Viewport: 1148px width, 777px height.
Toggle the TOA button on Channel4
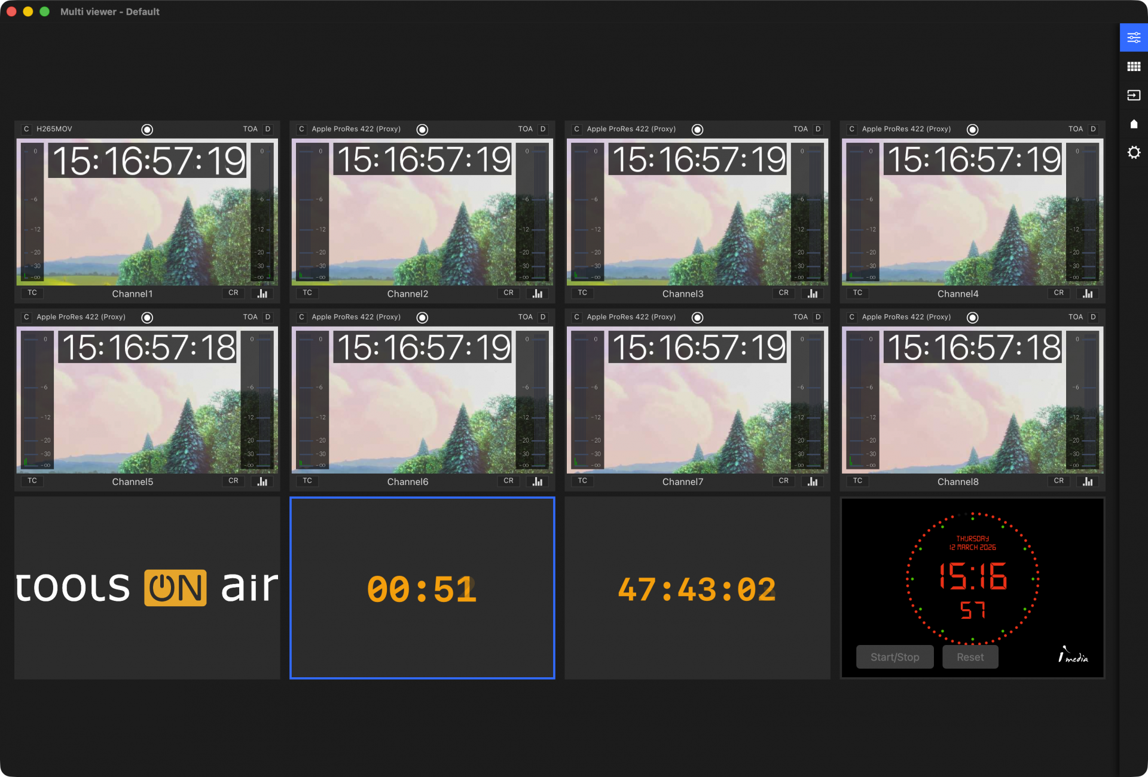(x=1076, y=129)
